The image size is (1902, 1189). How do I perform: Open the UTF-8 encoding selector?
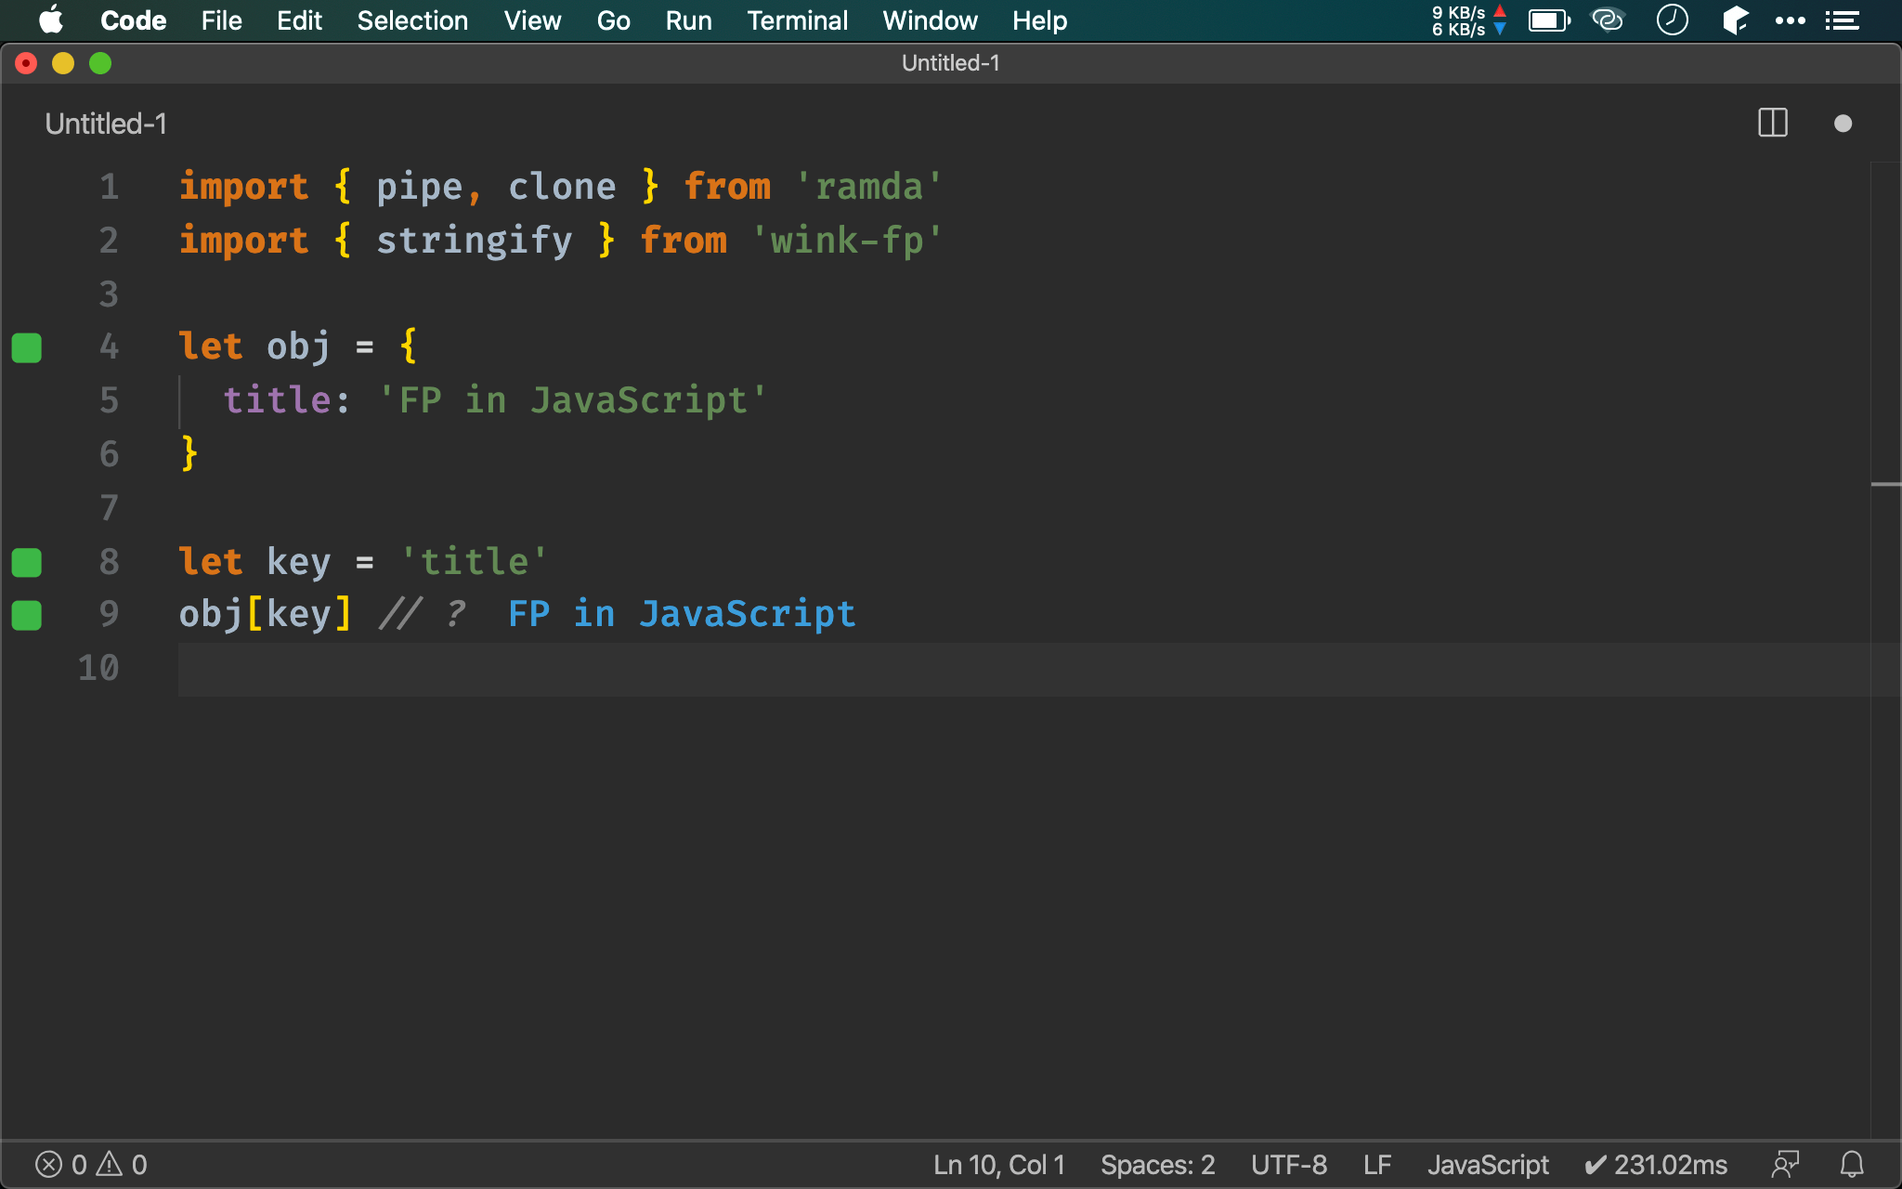(1288, 1164)
